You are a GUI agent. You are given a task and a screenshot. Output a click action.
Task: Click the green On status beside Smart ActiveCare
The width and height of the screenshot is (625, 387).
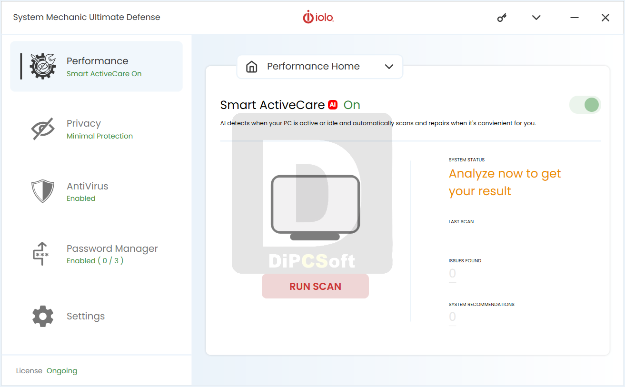[x=352, y=105]
